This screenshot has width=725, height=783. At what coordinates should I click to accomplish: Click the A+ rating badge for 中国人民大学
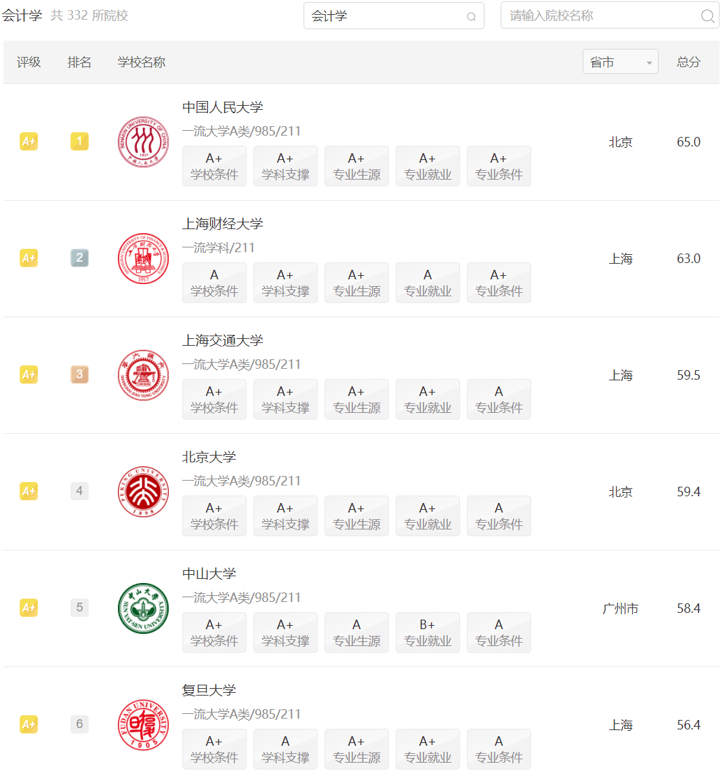tap(29, 141)
